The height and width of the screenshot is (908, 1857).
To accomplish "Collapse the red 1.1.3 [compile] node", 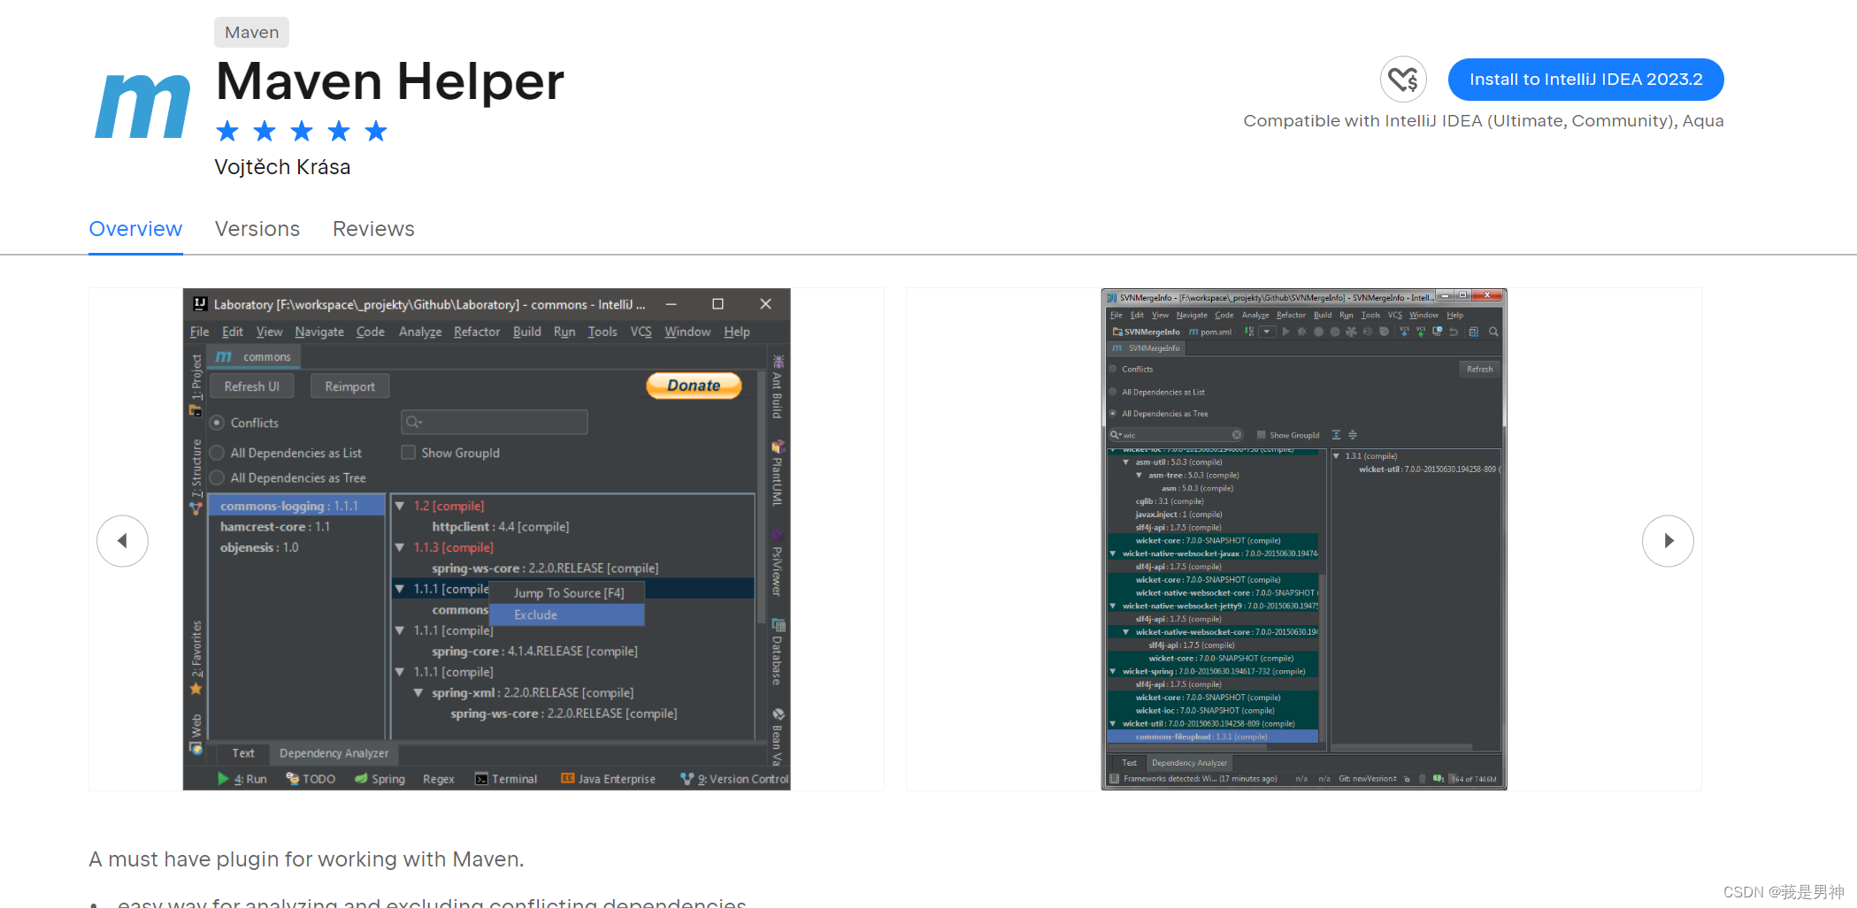I will [400, 547].
